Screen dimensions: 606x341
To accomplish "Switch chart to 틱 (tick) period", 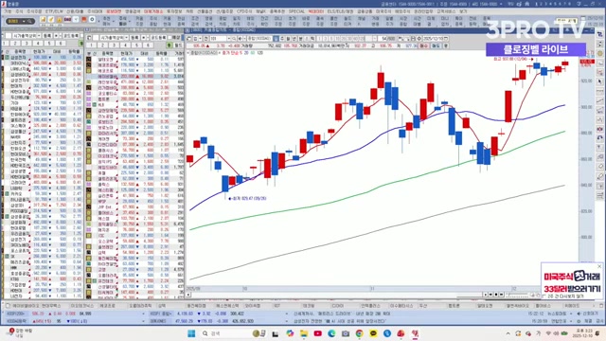I will pyautogui.click(x=312, y=39).
